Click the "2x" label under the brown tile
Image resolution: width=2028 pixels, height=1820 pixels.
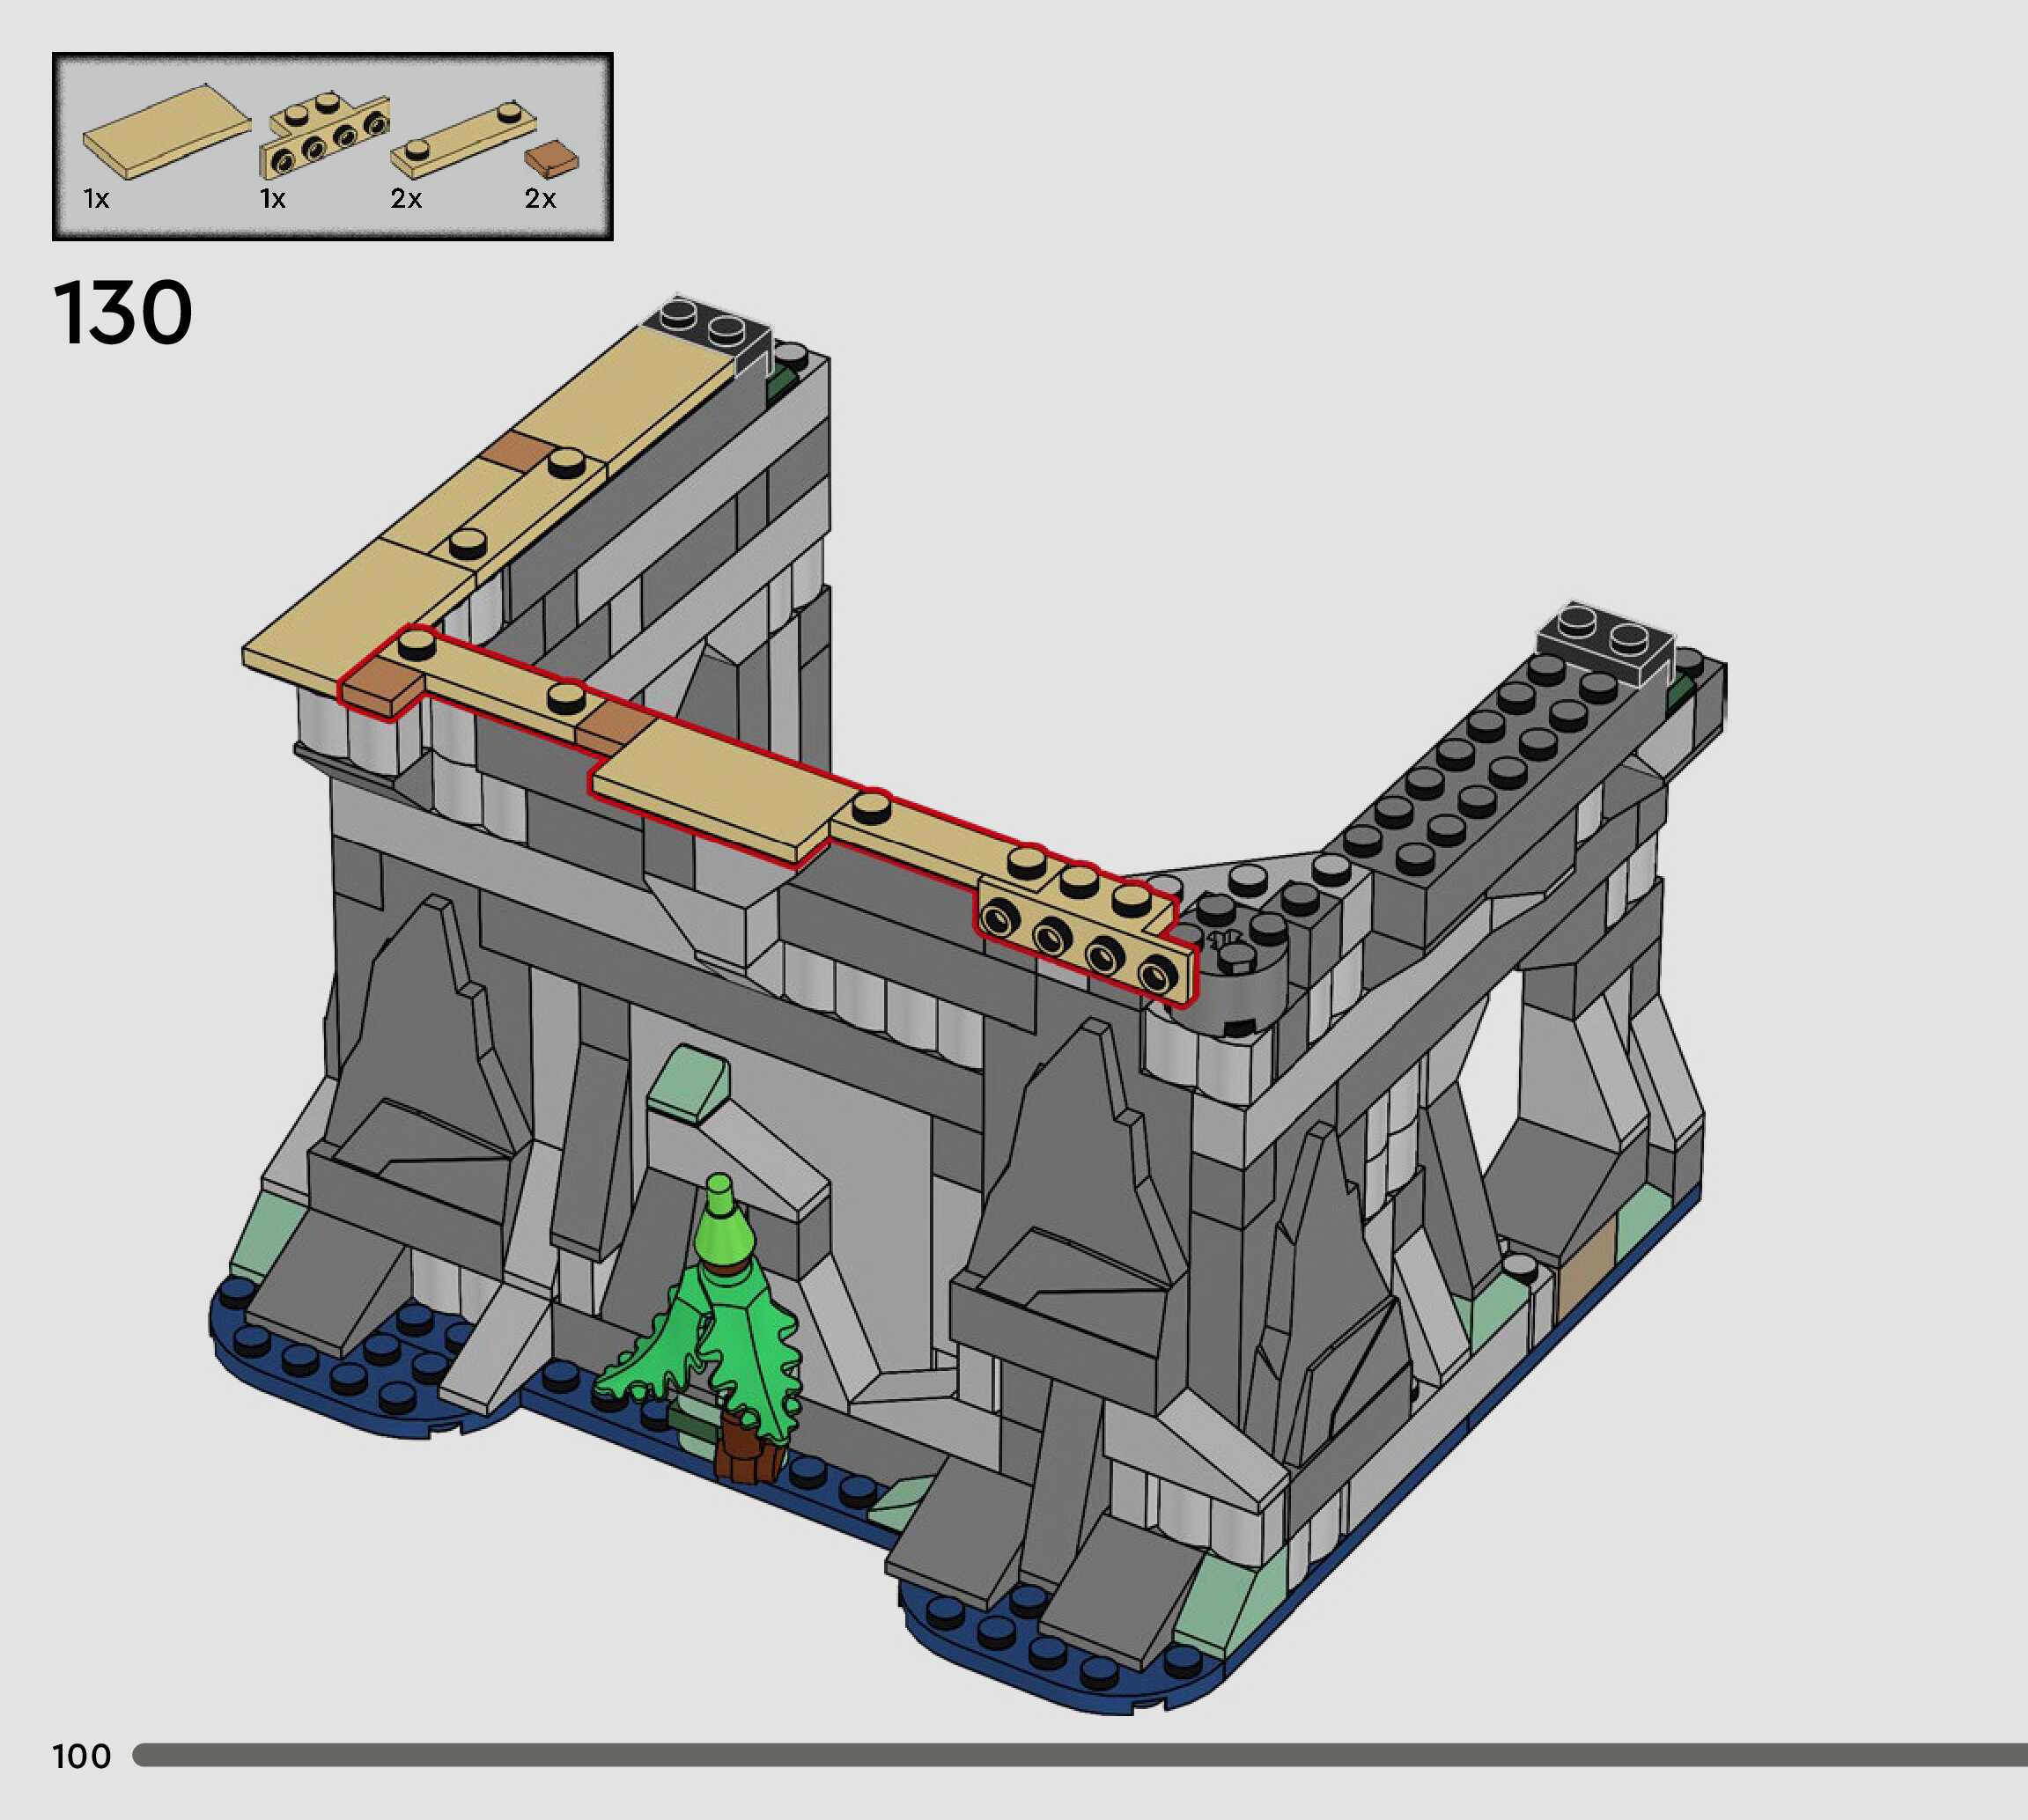(x=540, y=199)
